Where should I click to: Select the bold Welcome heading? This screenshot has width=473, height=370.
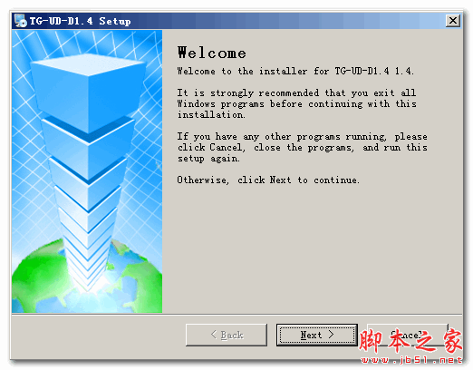click(211, 53)
